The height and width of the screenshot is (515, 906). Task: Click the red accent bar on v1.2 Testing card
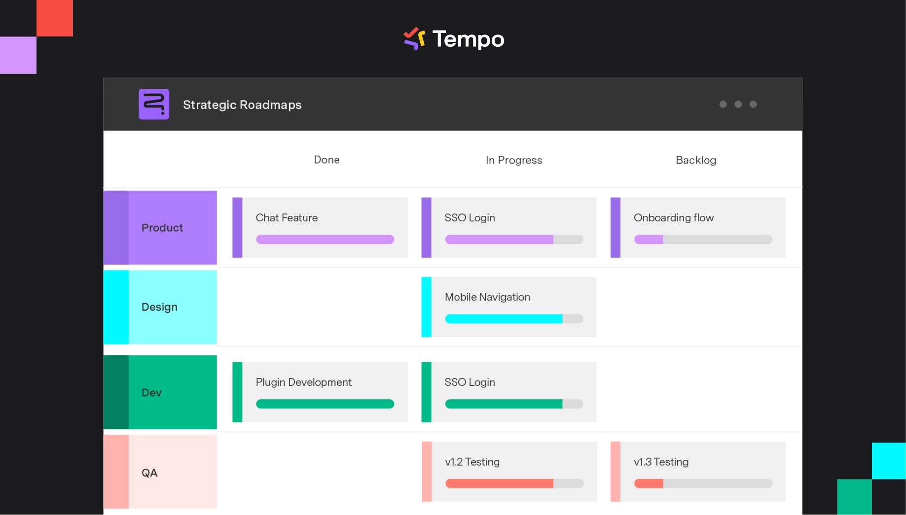[426, 471]
